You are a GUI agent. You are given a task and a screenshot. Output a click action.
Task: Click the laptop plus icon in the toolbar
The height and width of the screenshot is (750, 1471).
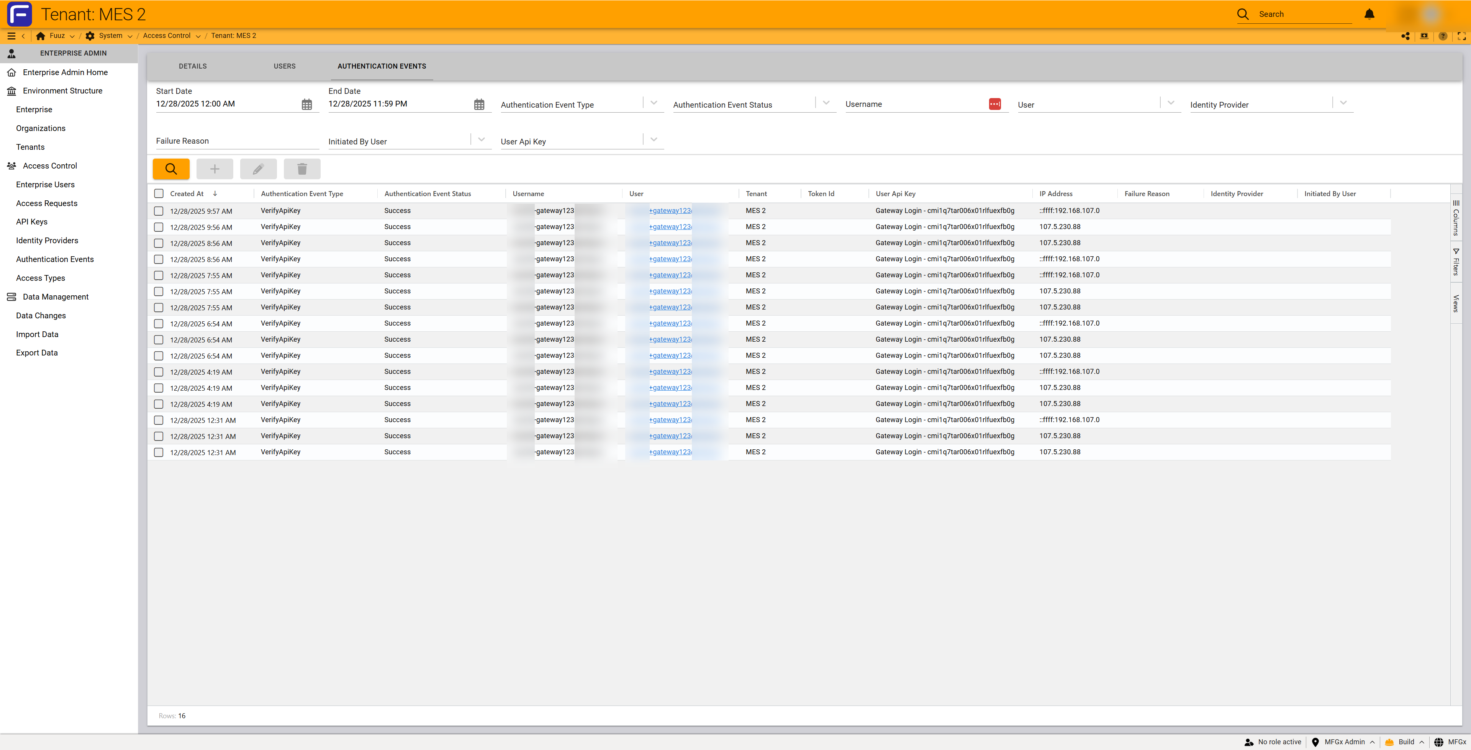(x=1424, y=36)
